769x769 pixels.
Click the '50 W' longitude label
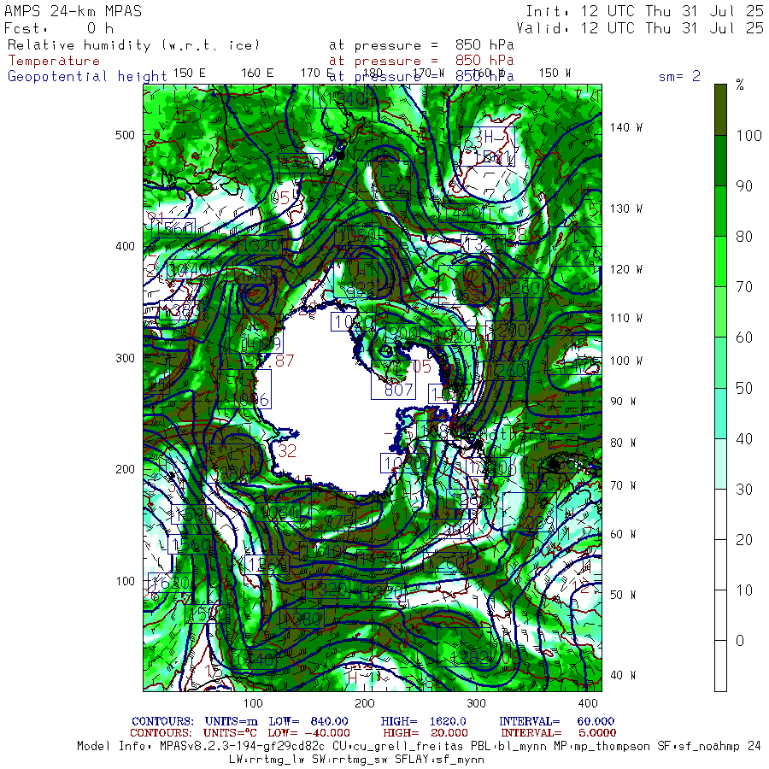[x=623, y=595]
